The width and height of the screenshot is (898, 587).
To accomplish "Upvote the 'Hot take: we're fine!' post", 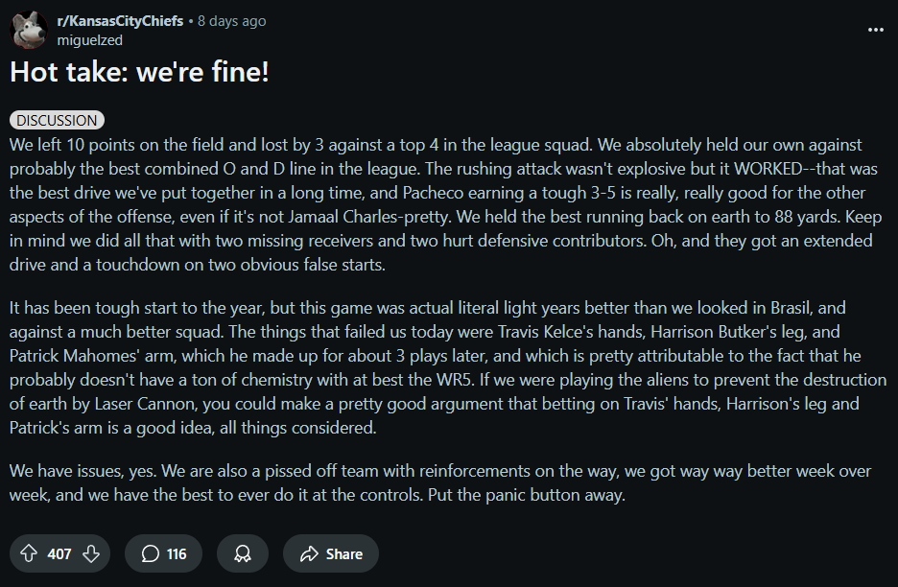I will pos(29,553).
